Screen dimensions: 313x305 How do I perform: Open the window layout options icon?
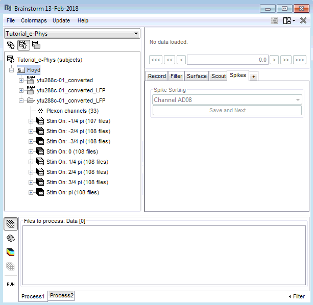click(x=288, y=20)
